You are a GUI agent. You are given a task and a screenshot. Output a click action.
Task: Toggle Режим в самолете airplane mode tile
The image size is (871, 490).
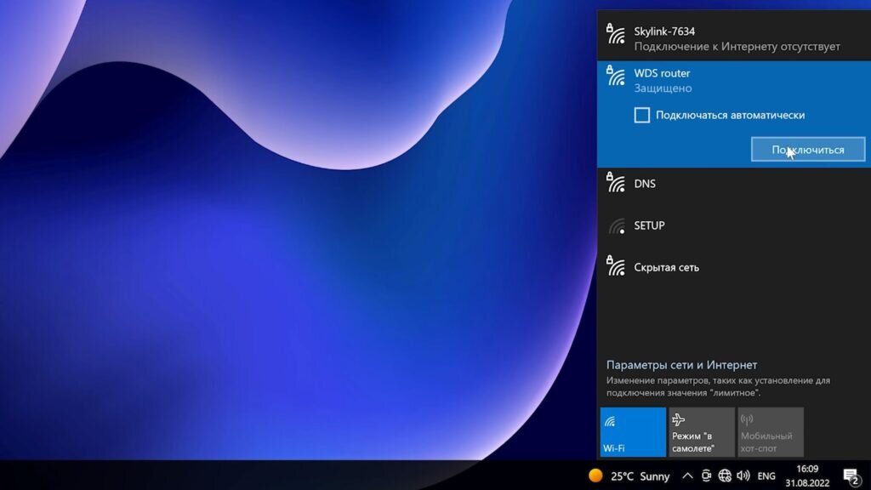pyautogui.click(x=702, y=432)
